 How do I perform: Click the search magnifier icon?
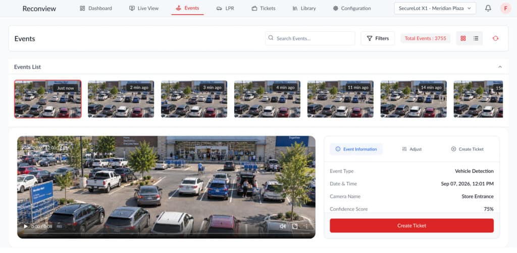[271, 38]
